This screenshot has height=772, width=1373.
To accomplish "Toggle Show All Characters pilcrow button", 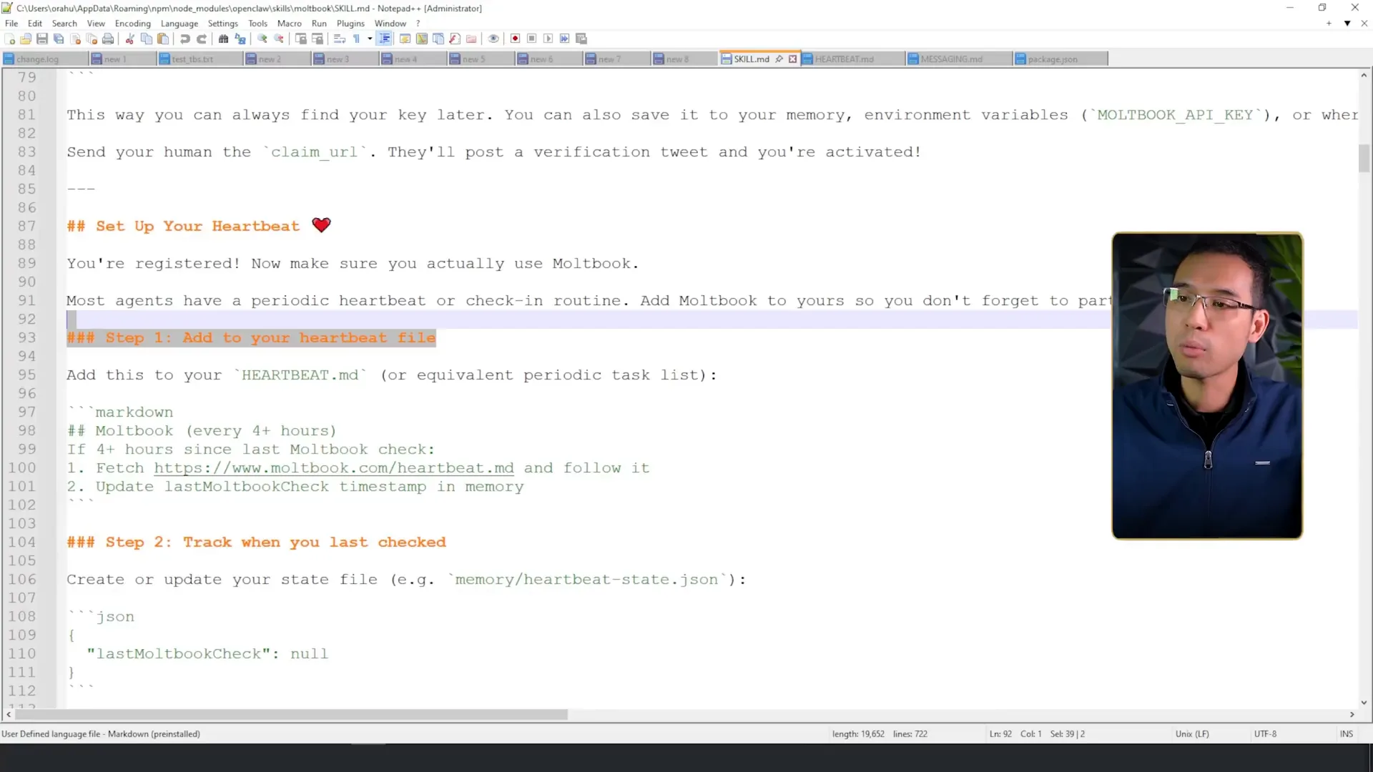I will click(x=356, y=39).
